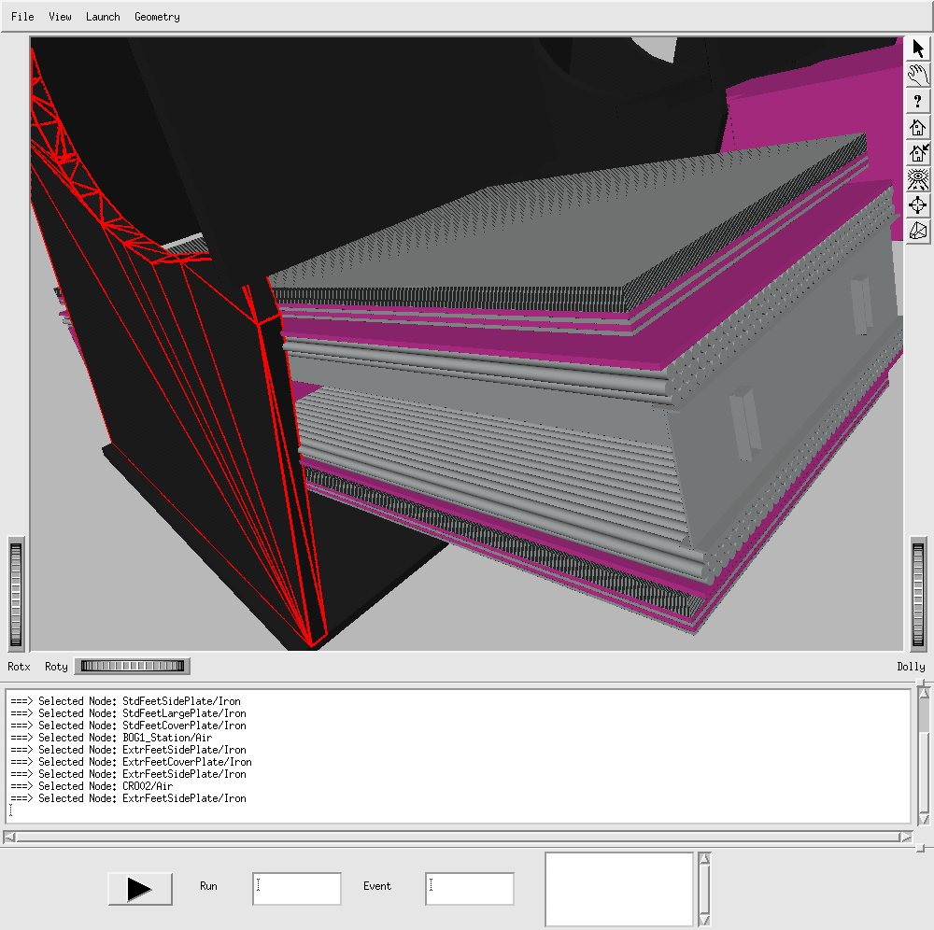Image resolution: width=934 pixels, height=930 pixels.
Task: Click the View All eye icon
Action: pyautogui.click(x=918, y=179)
